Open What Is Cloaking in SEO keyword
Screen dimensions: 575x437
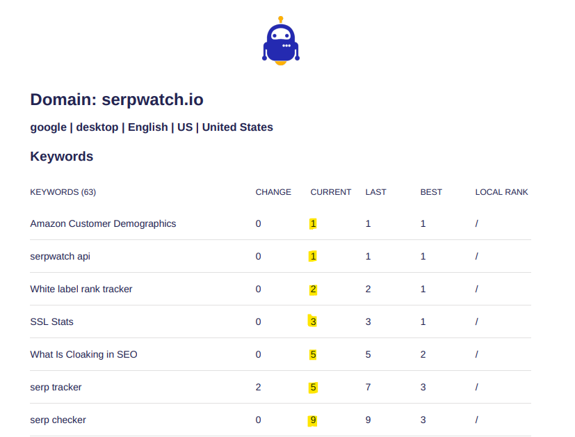(83, 355)
